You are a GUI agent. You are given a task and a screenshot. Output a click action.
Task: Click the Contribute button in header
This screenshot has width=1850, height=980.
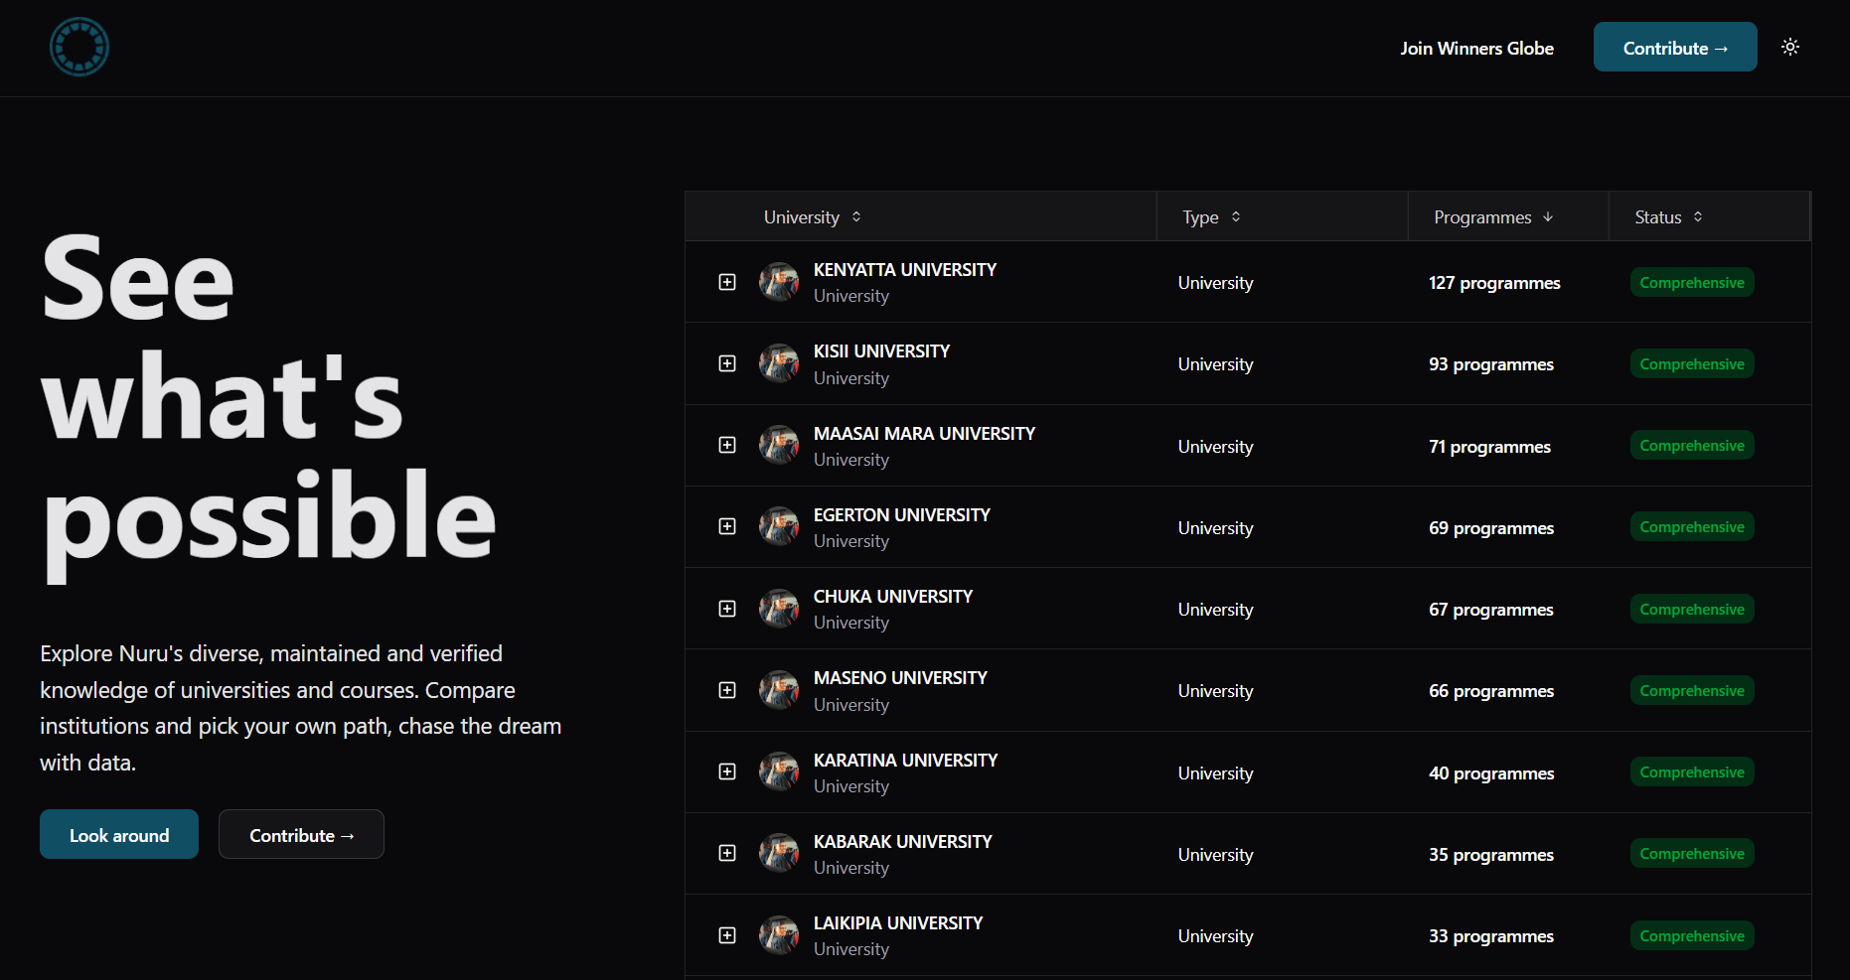[x=1674, y=47]
